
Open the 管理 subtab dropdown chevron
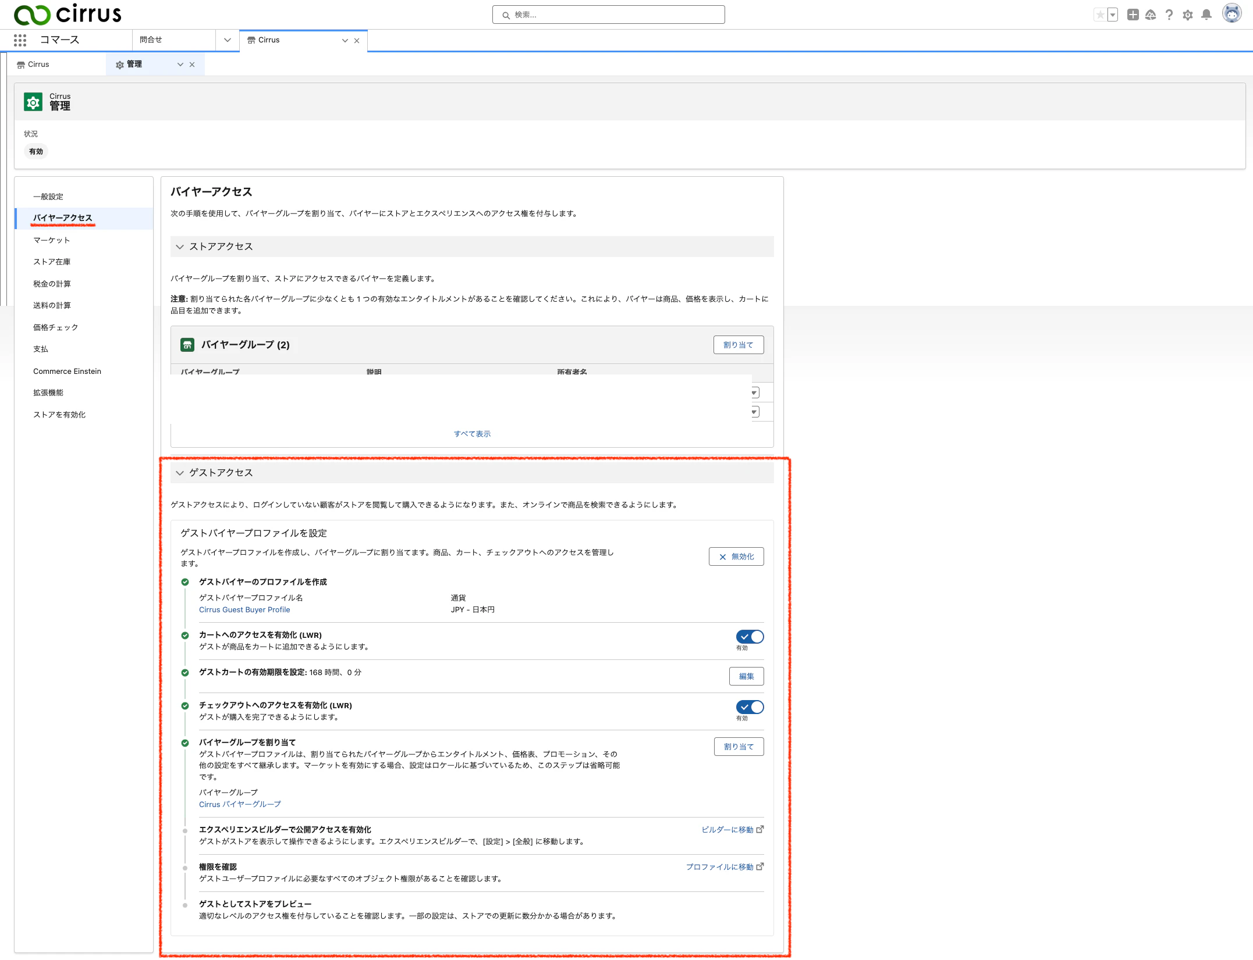pyautogui.click(x=180, y=65)
